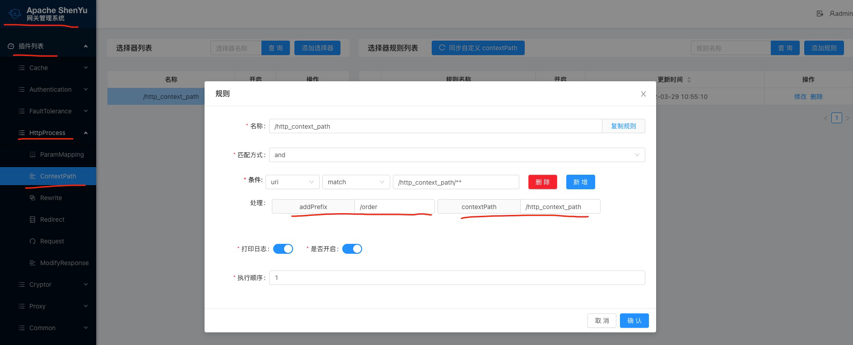The width and height of the screenshot is (853, 345).
Task: Toggle the 打印日志 switch
Action: (283, 249)
